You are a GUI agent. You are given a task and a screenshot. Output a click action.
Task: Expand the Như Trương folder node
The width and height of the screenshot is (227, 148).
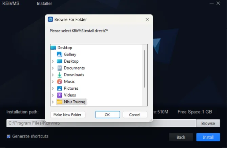tap(53, 102)
